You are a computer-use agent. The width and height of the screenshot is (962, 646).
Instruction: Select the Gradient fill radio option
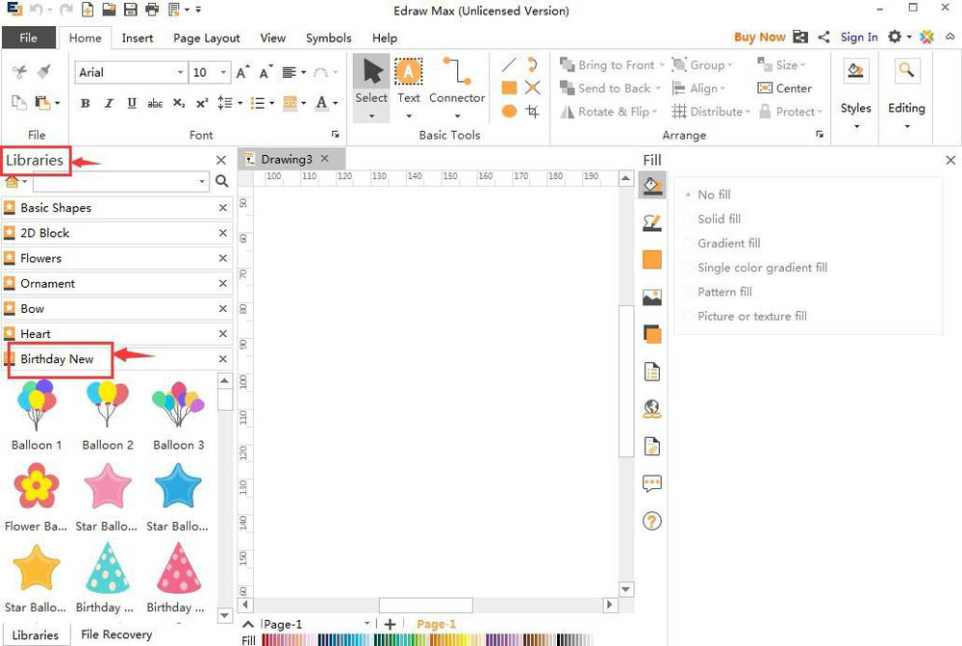(728, 244)
